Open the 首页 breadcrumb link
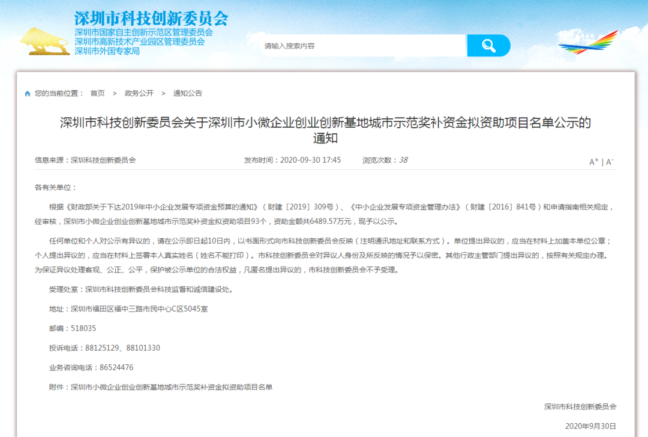648x437 pixels. [98, 94]
